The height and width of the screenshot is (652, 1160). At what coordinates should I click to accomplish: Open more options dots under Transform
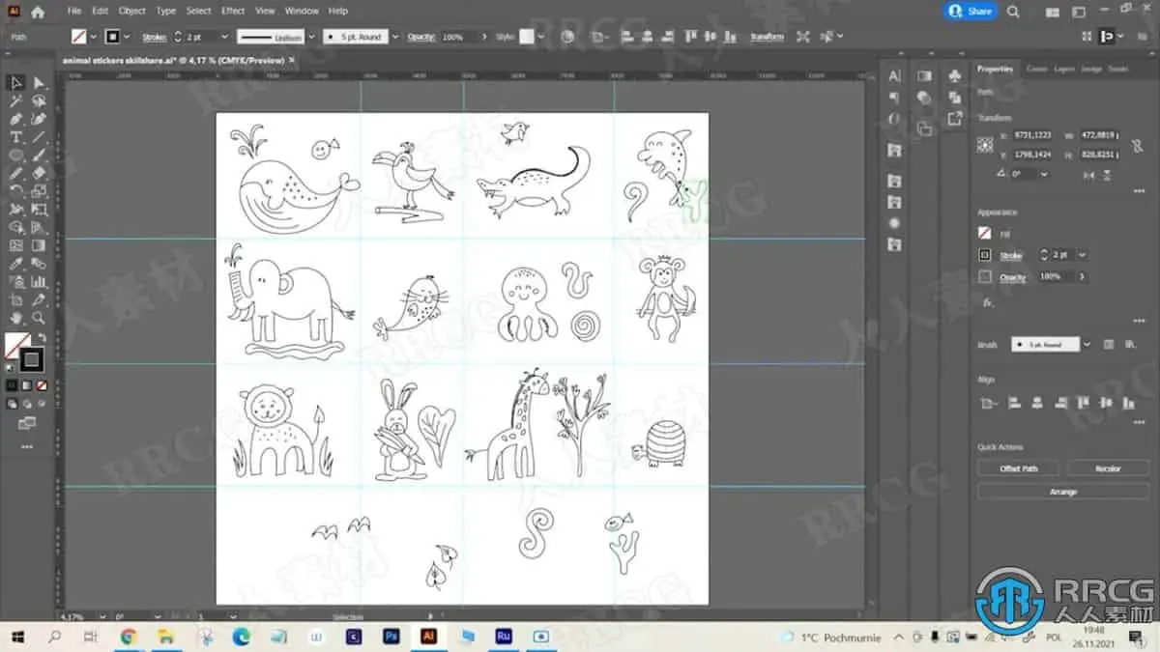[1139, 190]
